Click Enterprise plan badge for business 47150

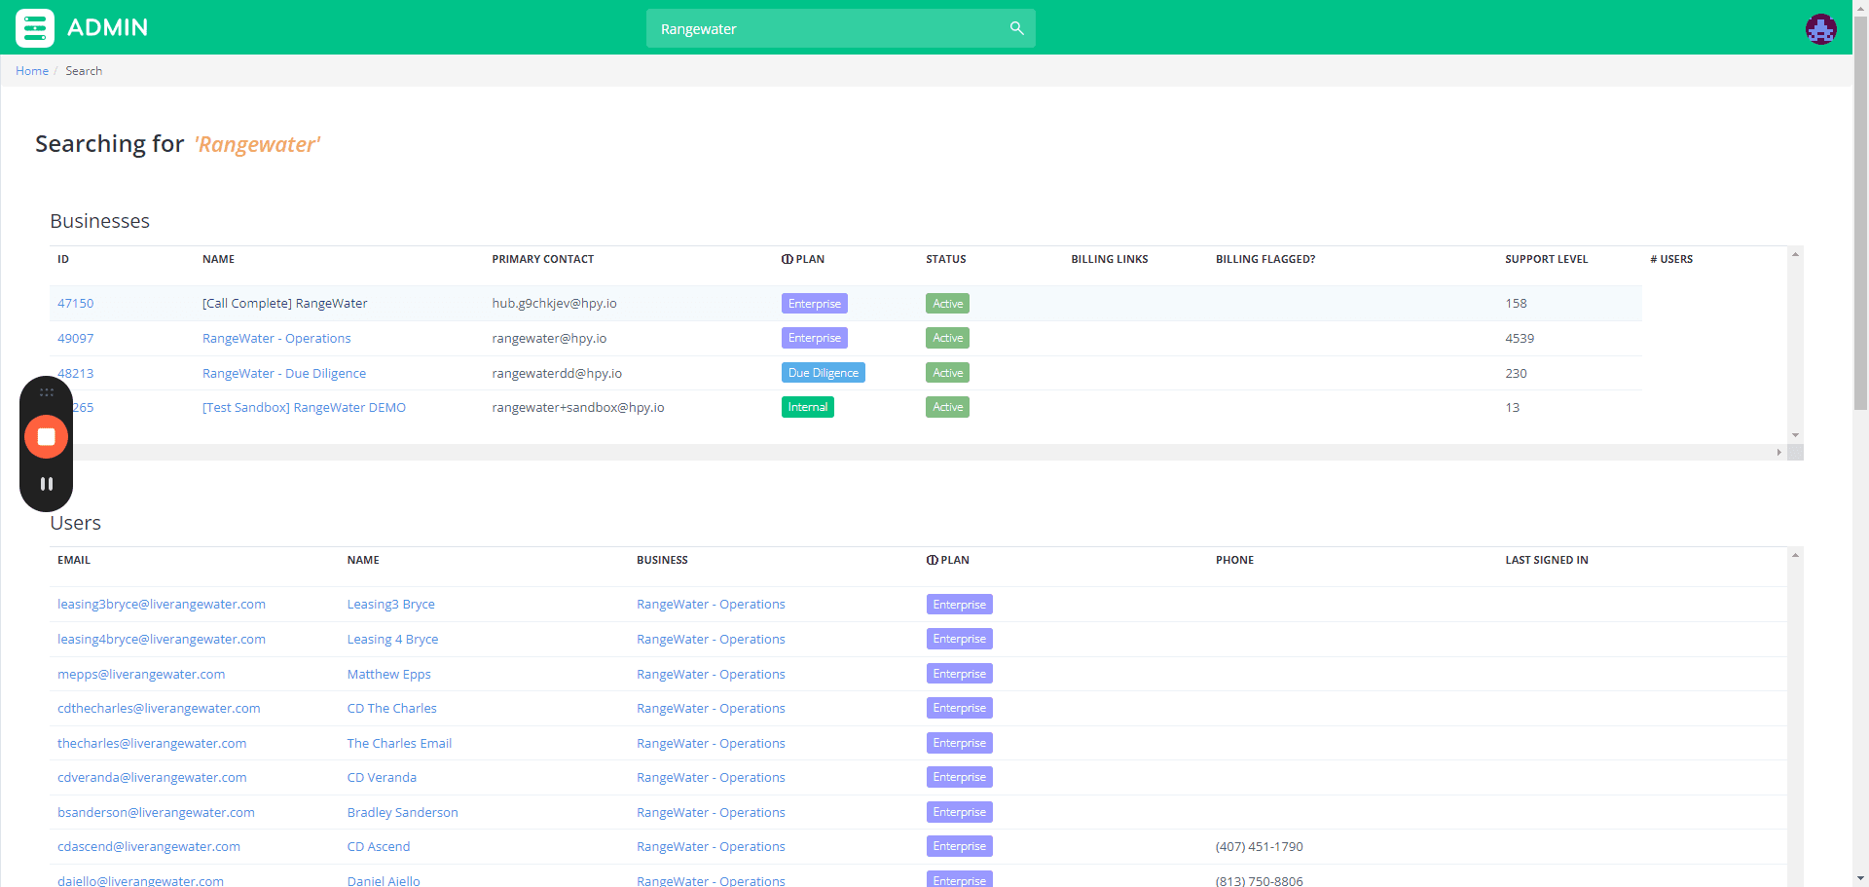coord(815,304)
